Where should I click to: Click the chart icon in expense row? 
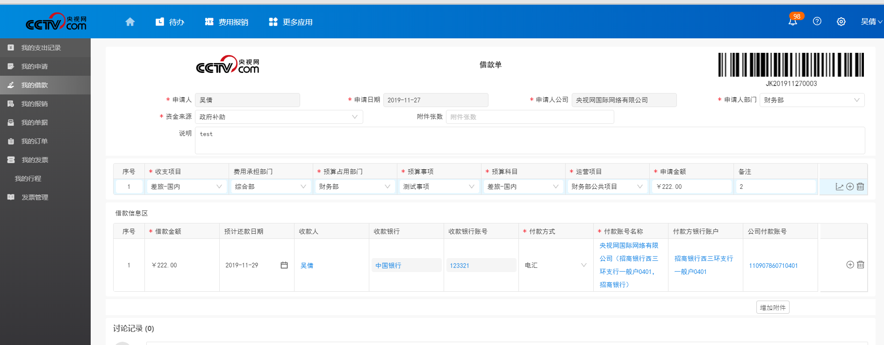[840, 187]
